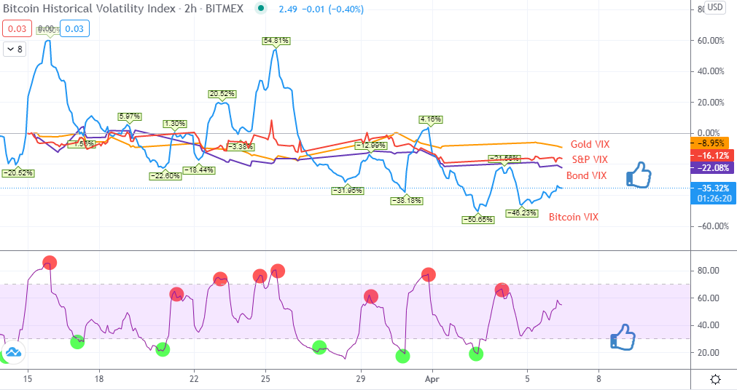Click the -31.95% low label
The height and width of the screenshot is (390, 737).
click(347, 191)
